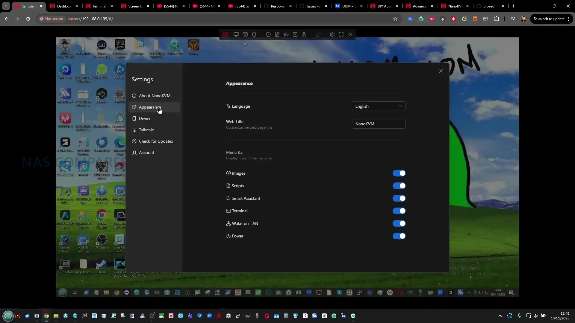Image resolution: width=575 pixels, height=323 pixels.
Task: Select Device in Settings sidebar
Action: (145, 118)
